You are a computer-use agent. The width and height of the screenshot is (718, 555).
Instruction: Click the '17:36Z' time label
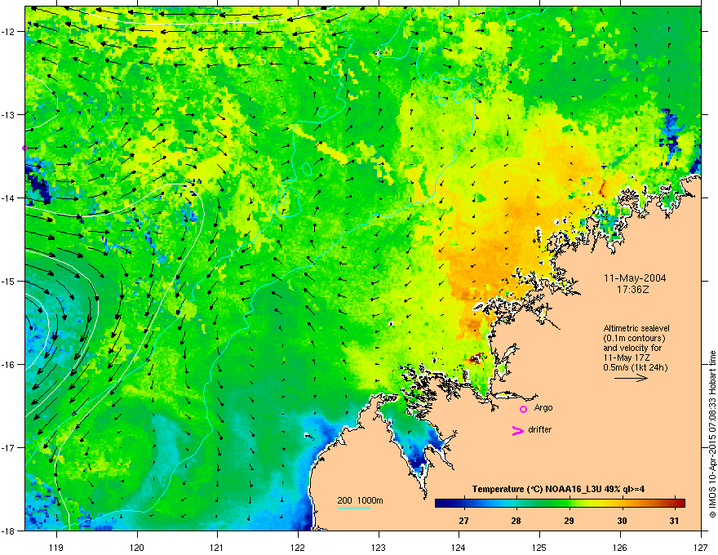point(633,290)
